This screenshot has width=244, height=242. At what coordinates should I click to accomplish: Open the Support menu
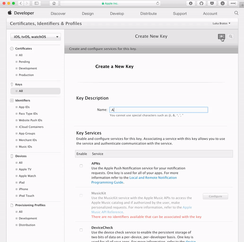pos(180,14)
